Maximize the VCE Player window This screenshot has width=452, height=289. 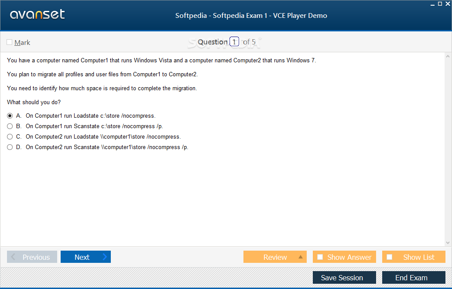tap(440, 4)
